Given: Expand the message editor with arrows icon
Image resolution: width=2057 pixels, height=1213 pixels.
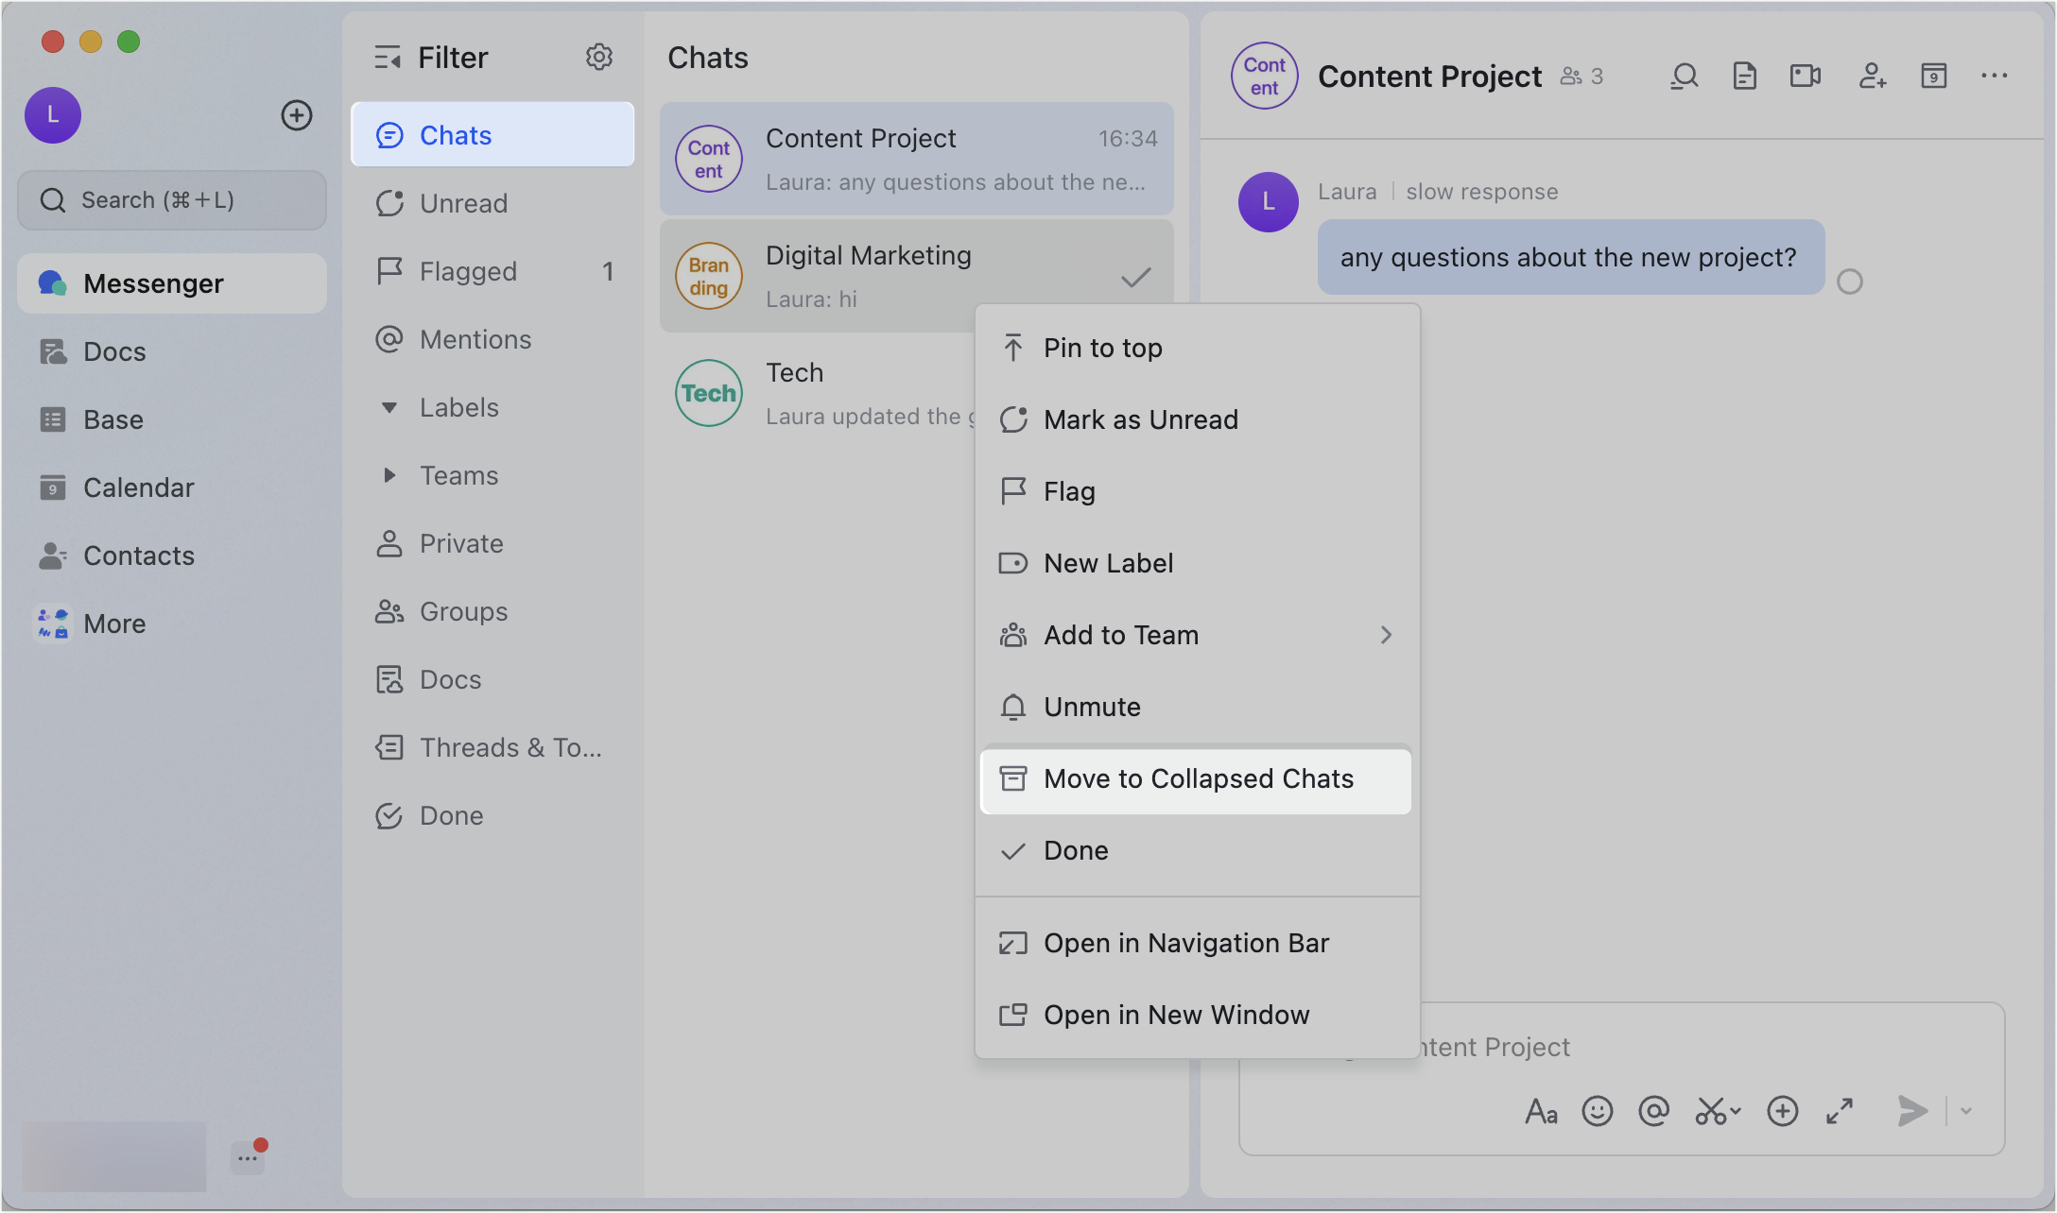Looking at the screenshot, I should point(1839,1111).
